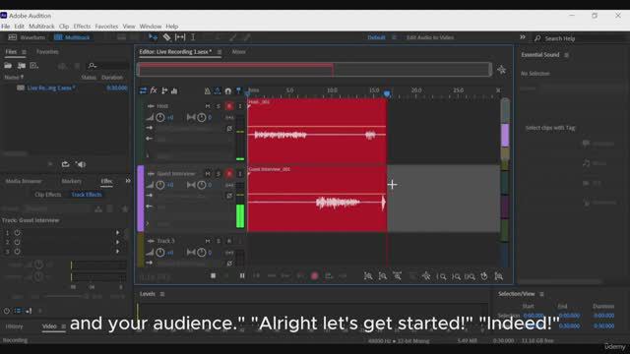630x354 pixels.
Task: Show the Inputs/Outputs track view
Action: [x=143, y=91]
